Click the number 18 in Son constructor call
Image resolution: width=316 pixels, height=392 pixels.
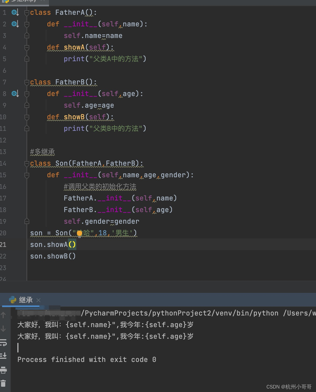[102, 233]
